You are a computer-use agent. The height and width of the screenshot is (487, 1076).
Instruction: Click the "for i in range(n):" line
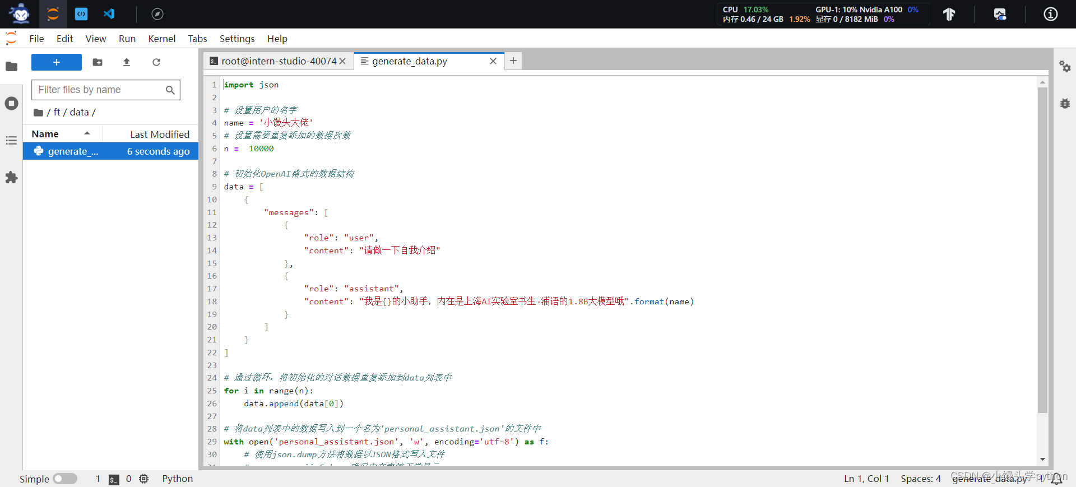(x=268, y=391)
